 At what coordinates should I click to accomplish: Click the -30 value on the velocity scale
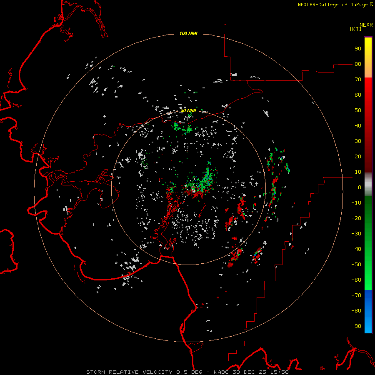[356, 234]
